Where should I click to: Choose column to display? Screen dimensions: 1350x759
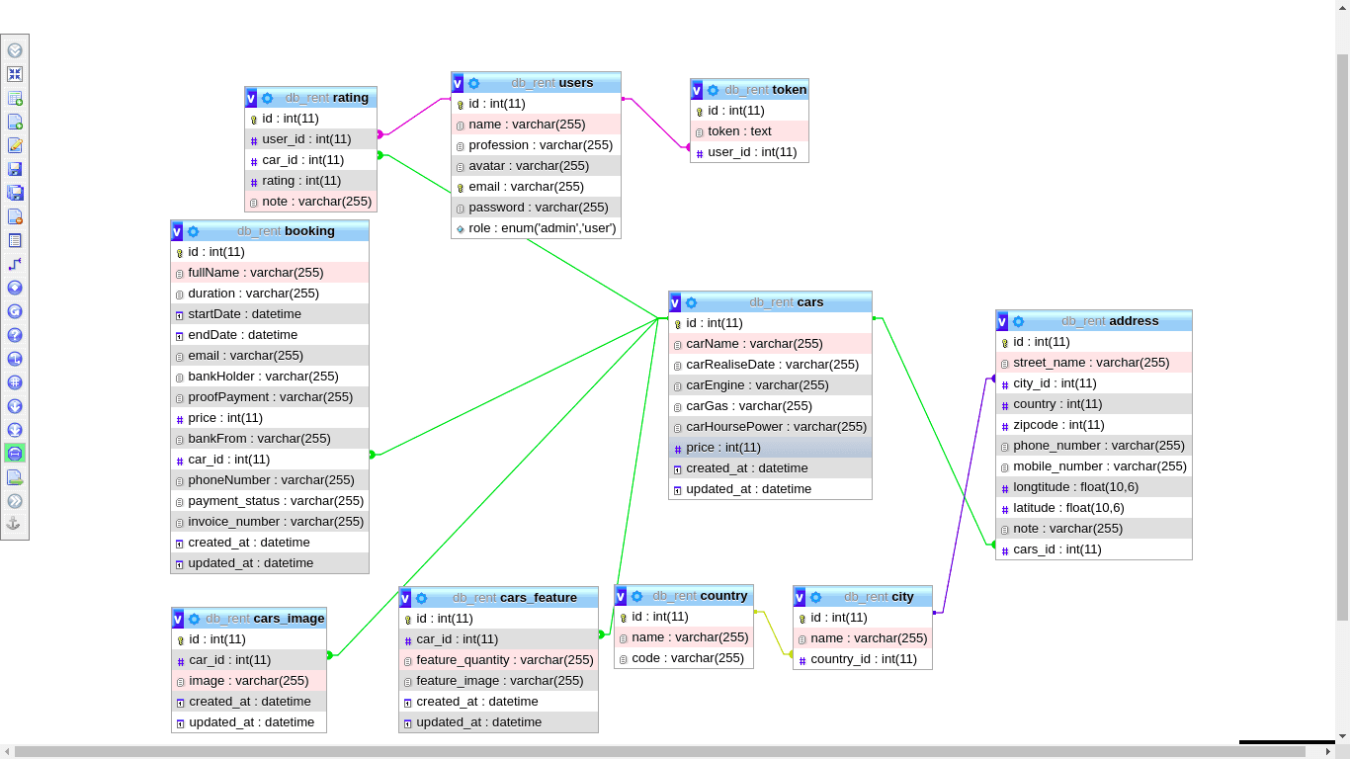[15, 288]
